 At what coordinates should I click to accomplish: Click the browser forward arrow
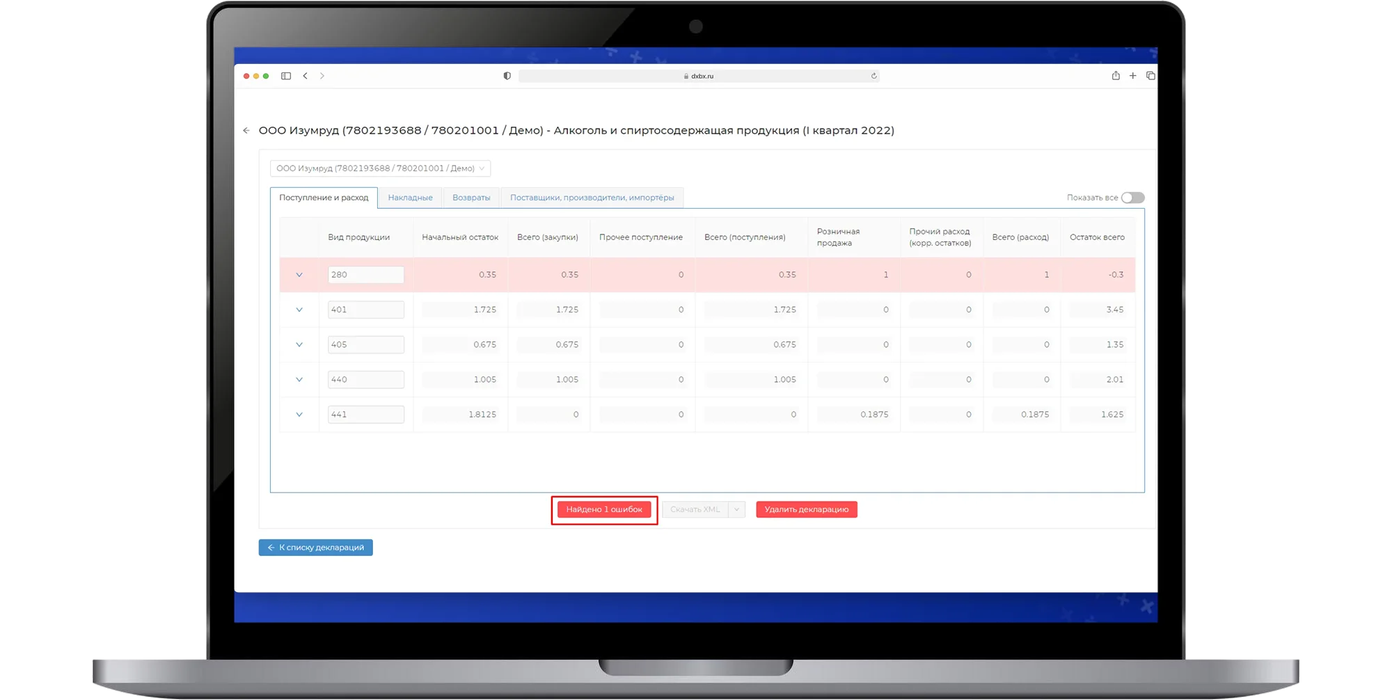coord(322,76)
